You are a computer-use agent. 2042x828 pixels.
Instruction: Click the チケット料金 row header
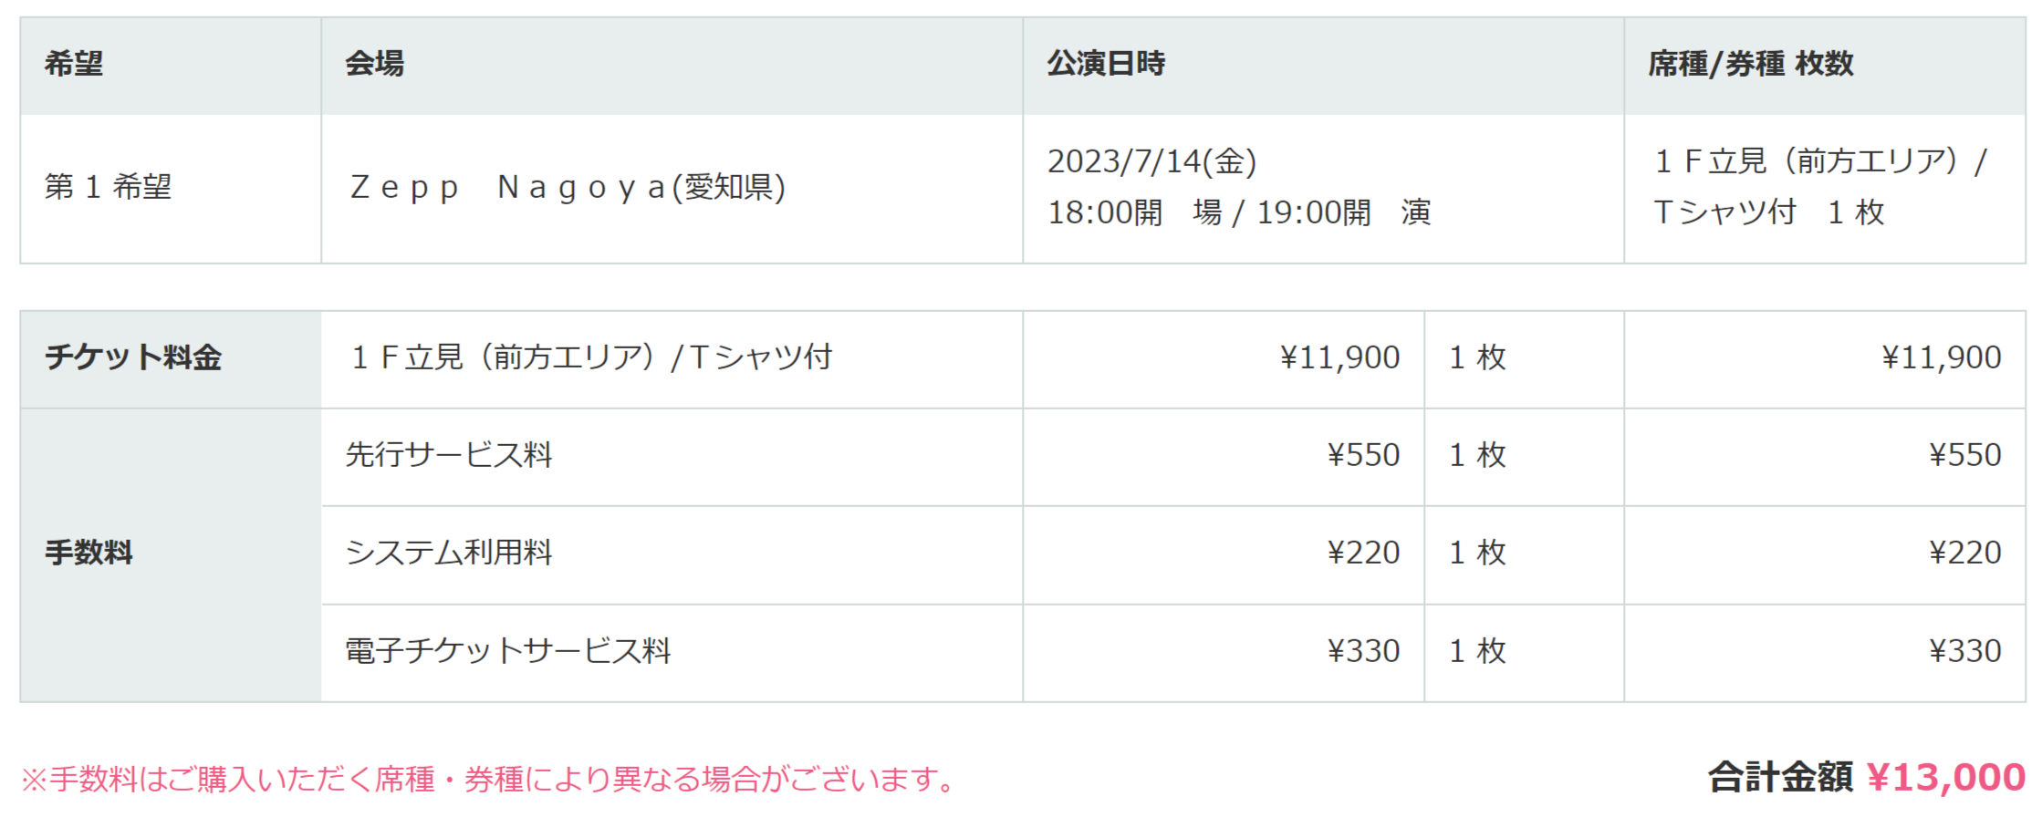click(x=171, y=359)
